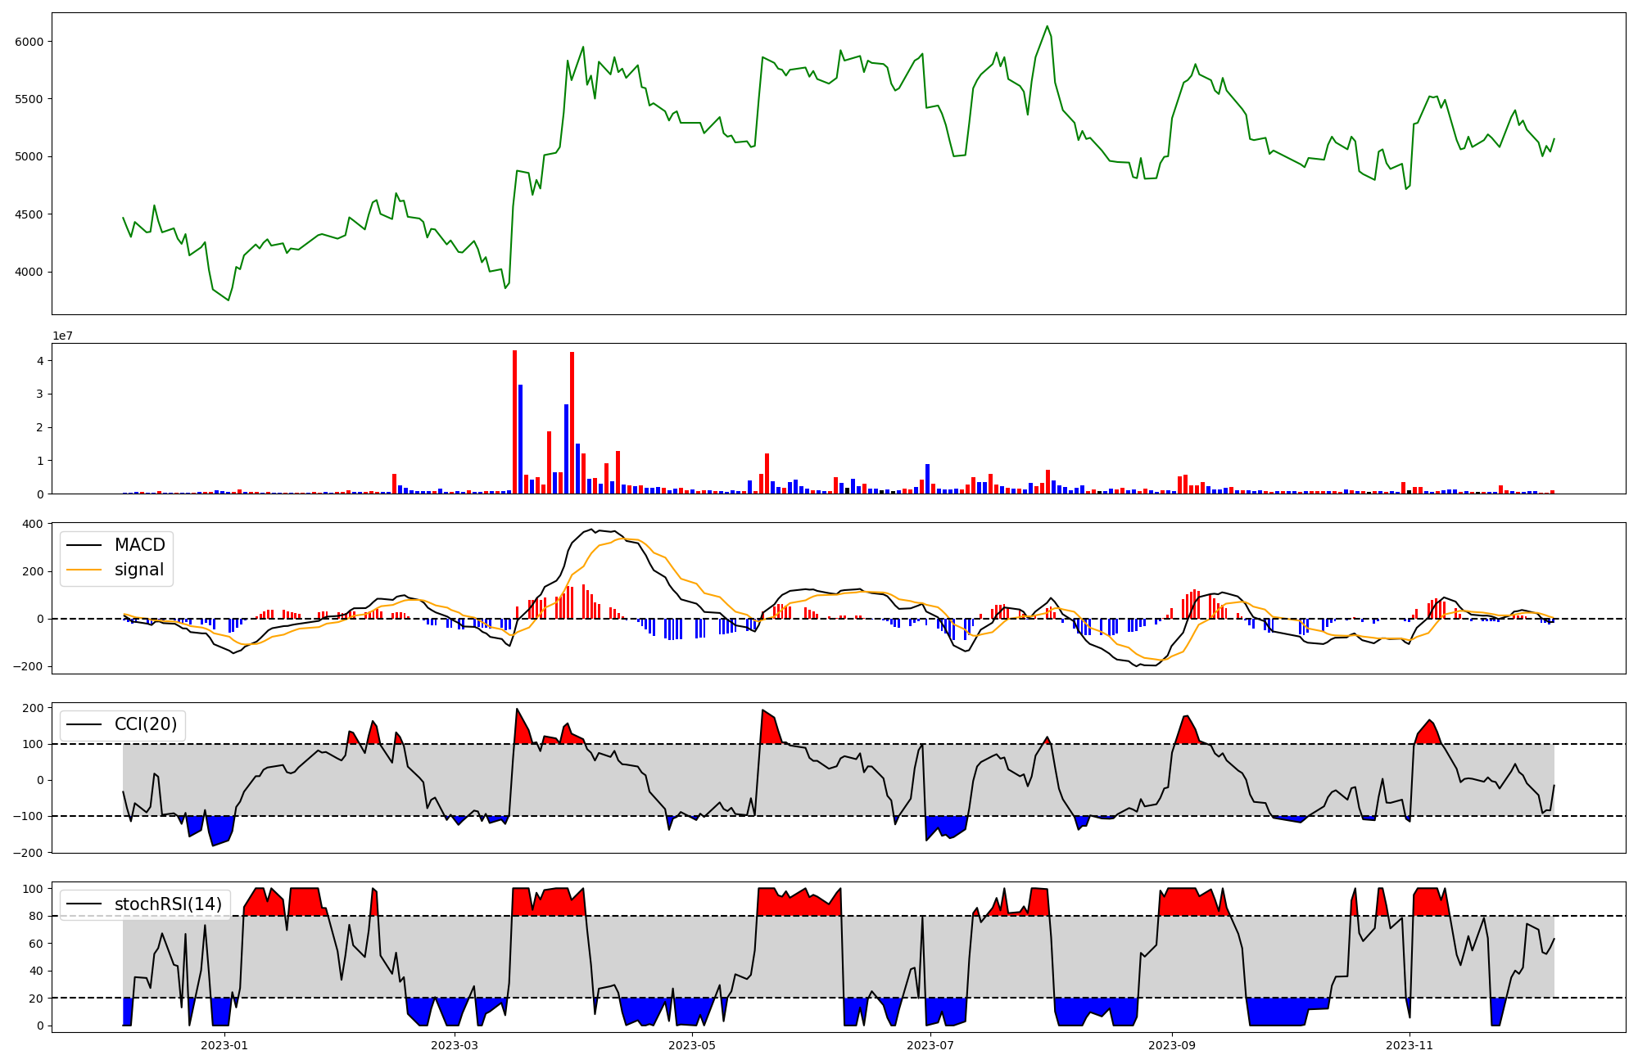Select the 2023-11 date tick label

pyautogui.click(x=1409, y=1045)
